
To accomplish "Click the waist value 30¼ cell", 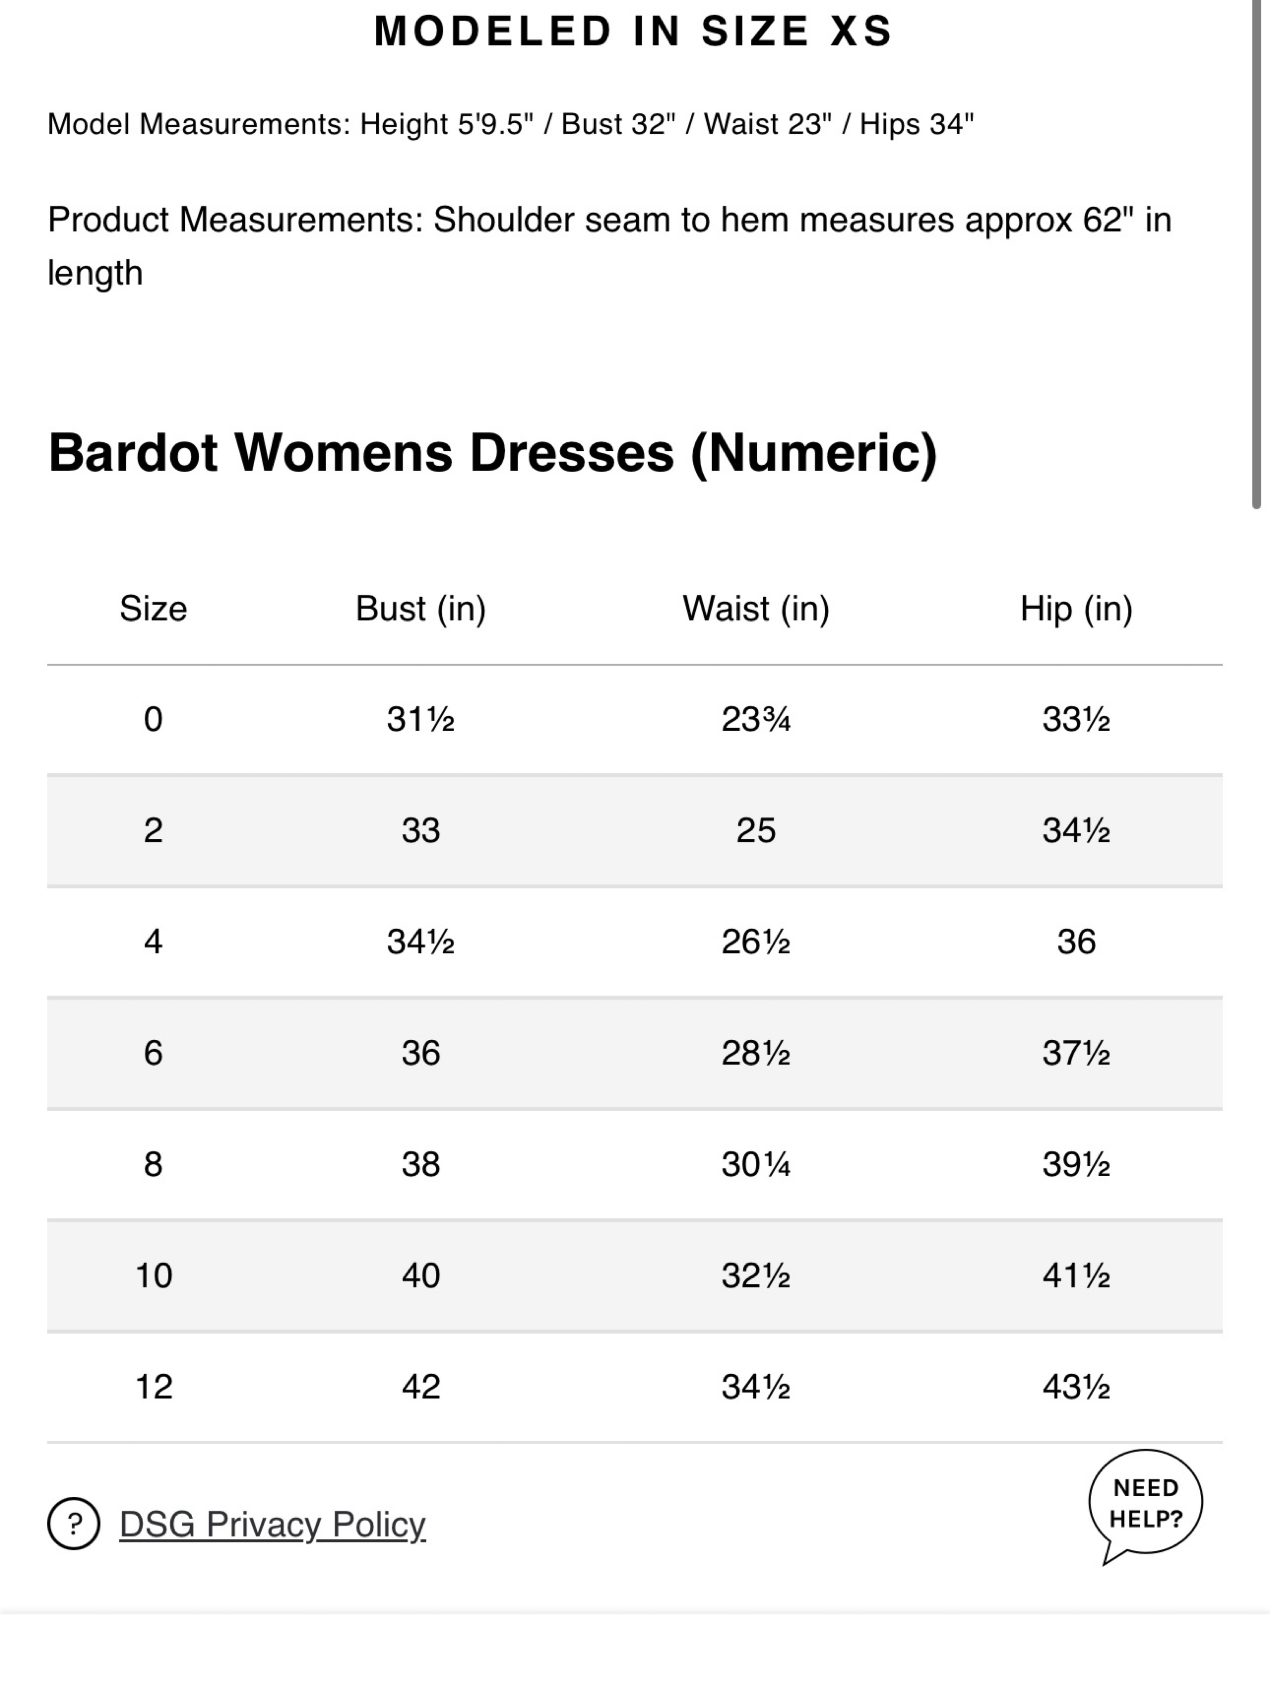I will pos(756,1164).
